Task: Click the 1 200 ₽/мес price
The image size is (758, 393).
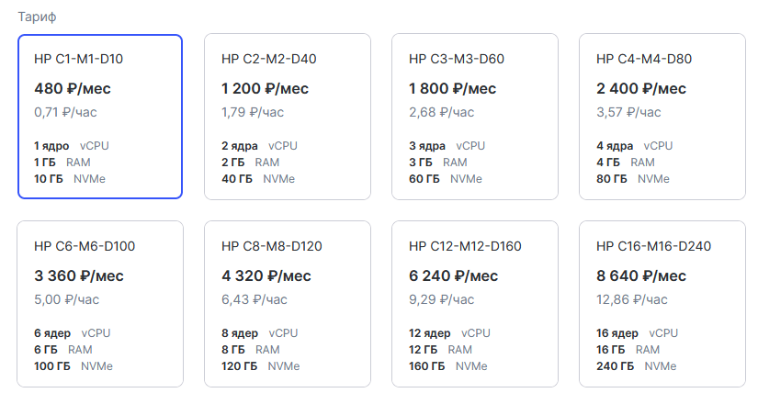Action: (x=266, y=89)
